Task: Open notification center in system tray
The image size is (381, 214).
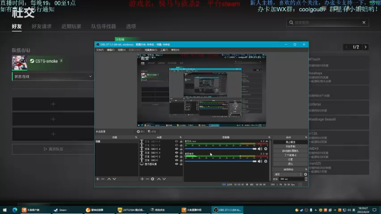Action: coord(374,210)
